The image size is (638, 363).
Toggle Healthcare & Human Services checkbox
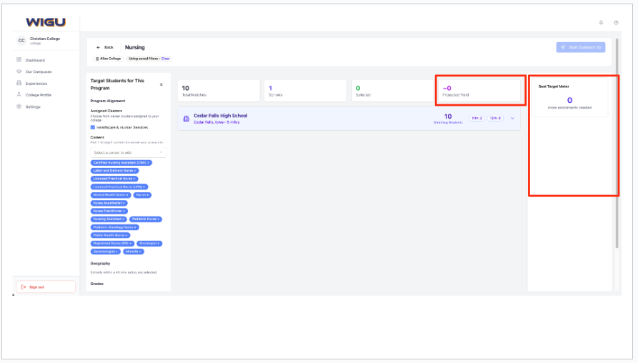click(93, 127)
